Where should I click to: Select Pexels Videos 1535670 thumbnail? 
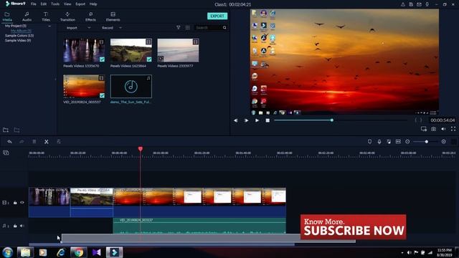(x=84, y=50)
